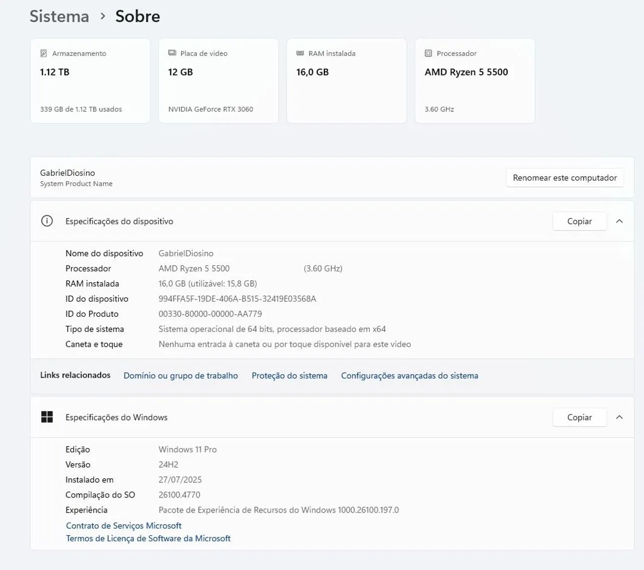Click the Placa de vídeo card icon
Viewport: 644px width, 570px height.
(x=172, y=53)
